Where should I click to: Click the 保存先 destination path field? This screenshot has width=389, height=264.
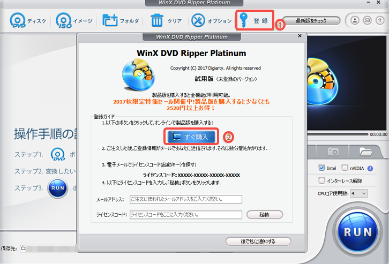click(x=48, y=248)
